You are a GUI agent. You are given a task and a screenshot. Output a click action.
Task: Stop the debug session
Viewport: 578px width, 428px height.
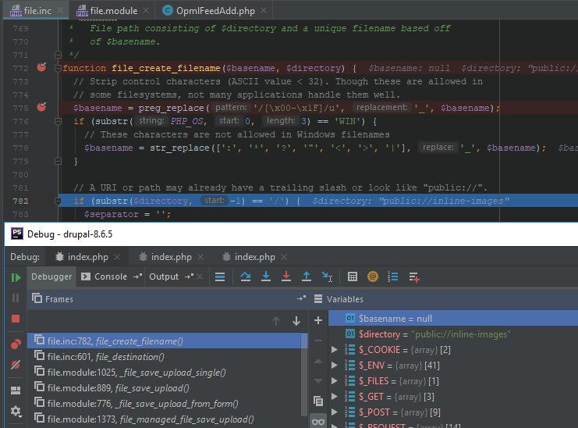point(16,319)
